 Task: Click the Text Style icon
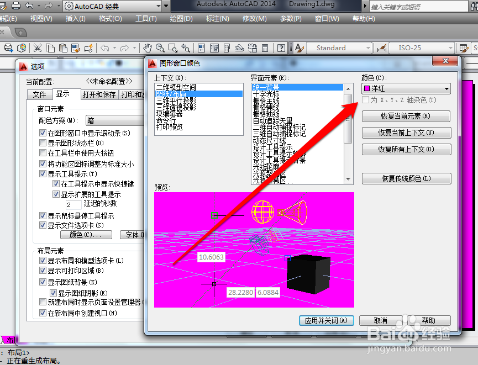pos(300,48)
